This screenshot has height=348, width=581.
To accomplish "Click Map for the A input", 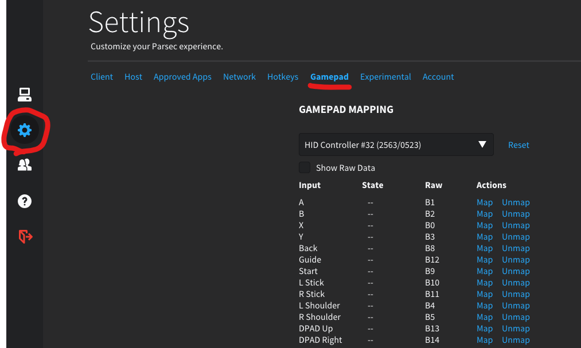I will coord(484,202).
